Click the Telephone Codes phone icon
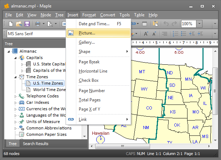 [x=21, y=96]
